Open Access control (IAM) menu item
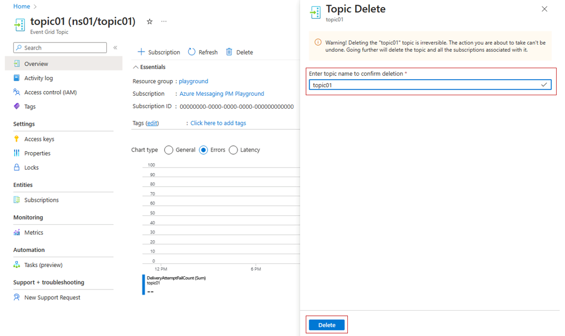565x336 pixels. [x=50, y=92]
